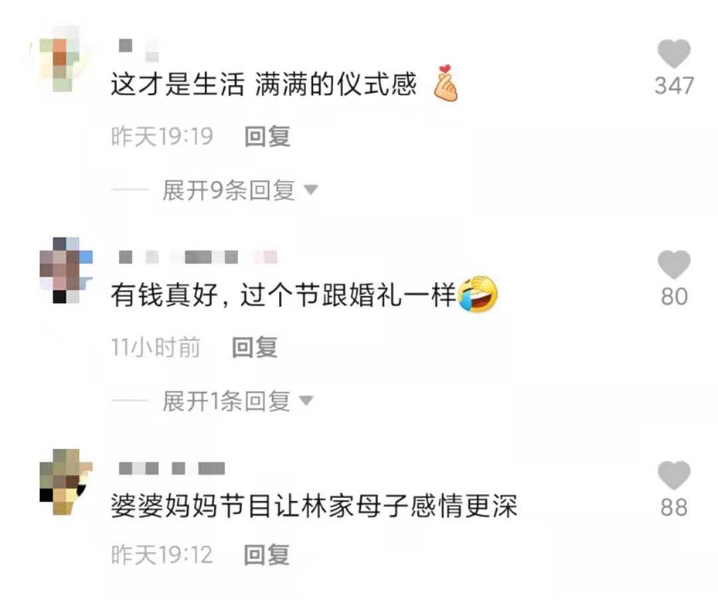Expand 展开1条回复 replies
718x600 pixels.
[x=227, y=401]
